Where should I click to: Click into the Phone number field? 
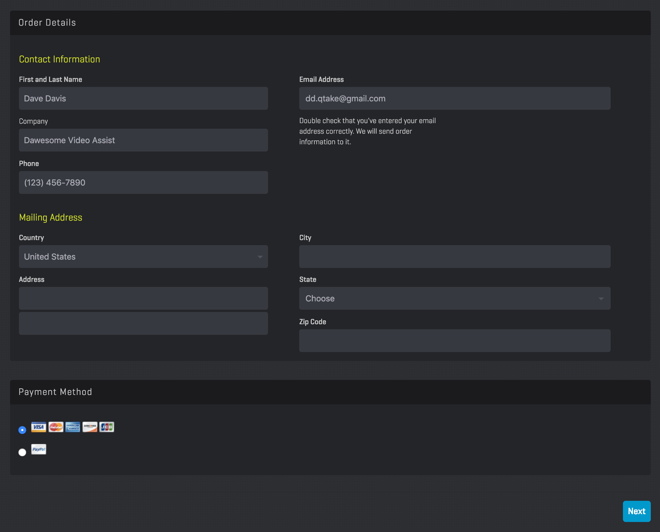(143, 182)
